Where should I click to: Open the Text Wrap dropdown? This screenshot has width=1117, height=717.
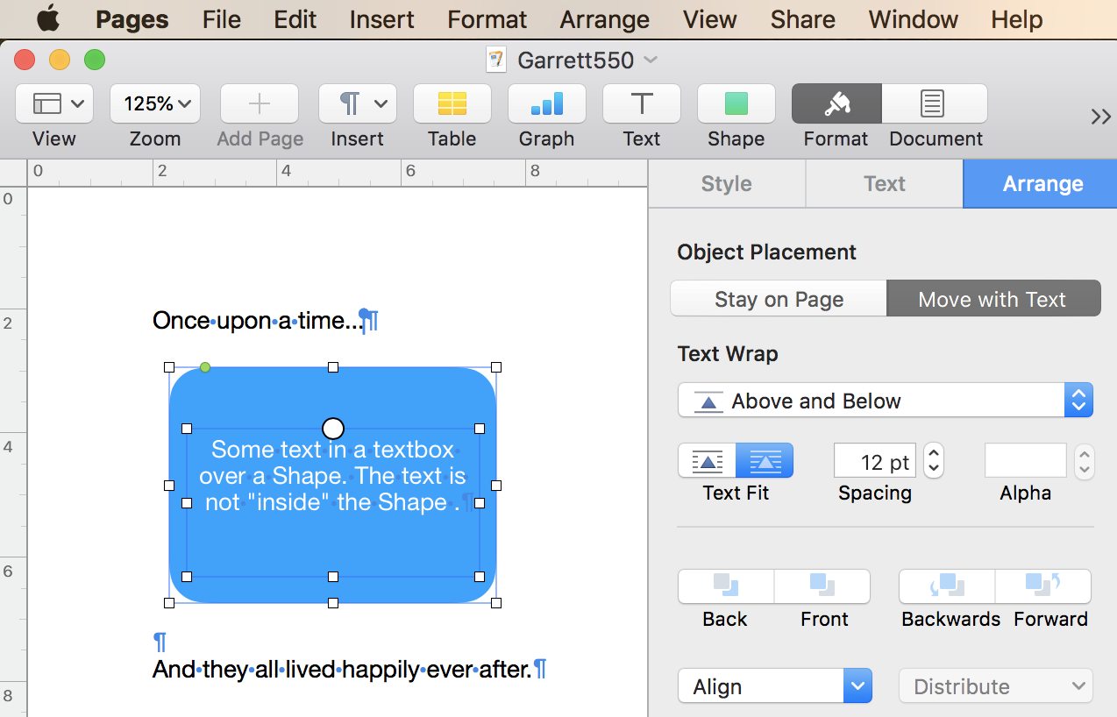tap(886, 401)
